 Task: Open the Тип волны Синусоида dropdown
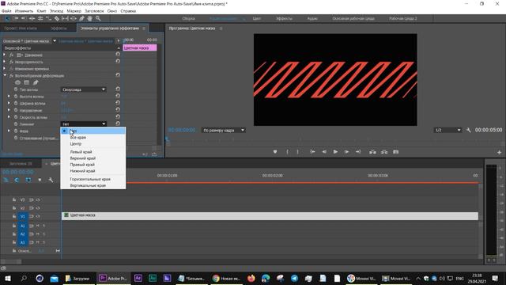[84, 89]
